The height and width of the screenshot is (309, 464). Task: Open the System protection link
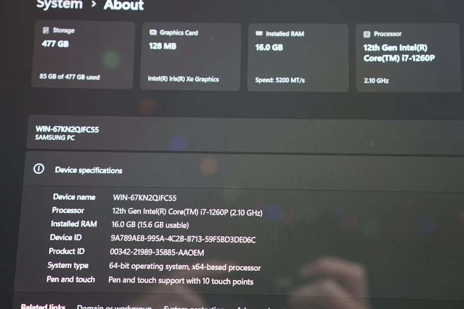[x=194, y=307]
